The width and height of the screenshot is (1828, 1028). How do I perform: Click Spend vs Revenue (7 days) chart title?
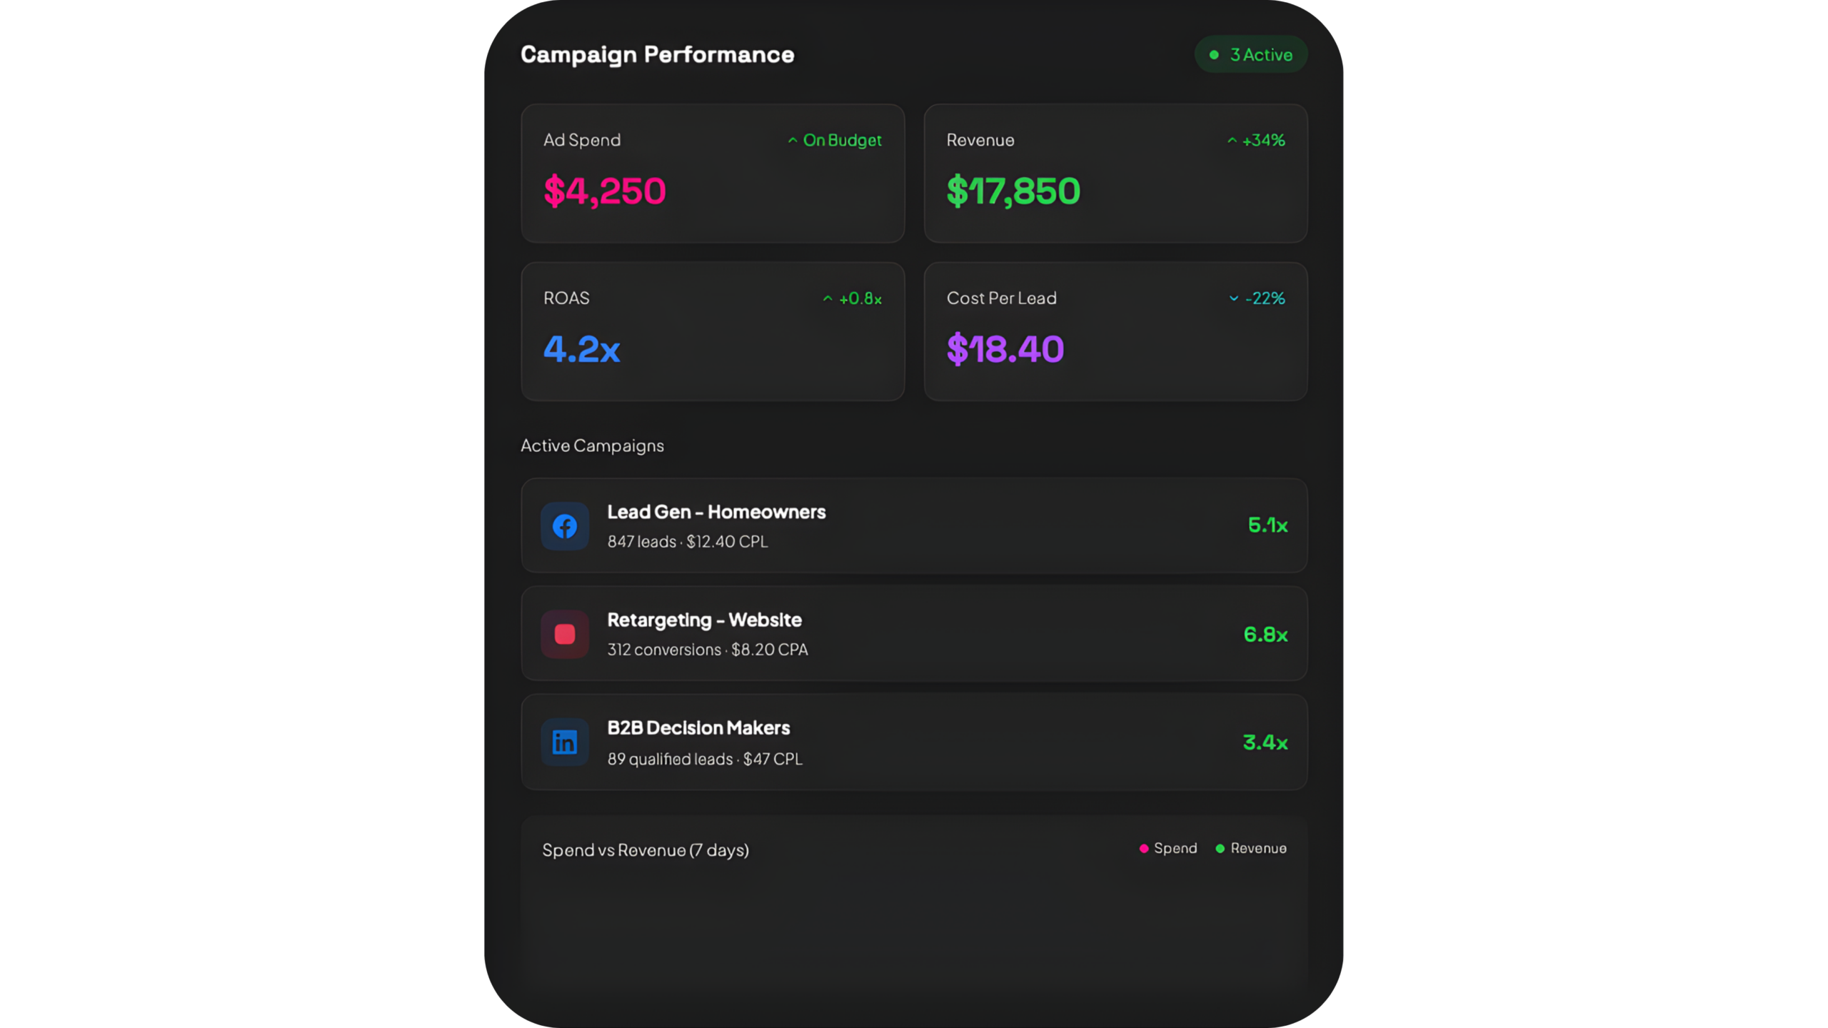coord(645,850)
